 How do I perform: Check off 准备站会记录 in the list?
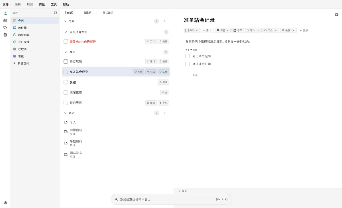point(66,72)
